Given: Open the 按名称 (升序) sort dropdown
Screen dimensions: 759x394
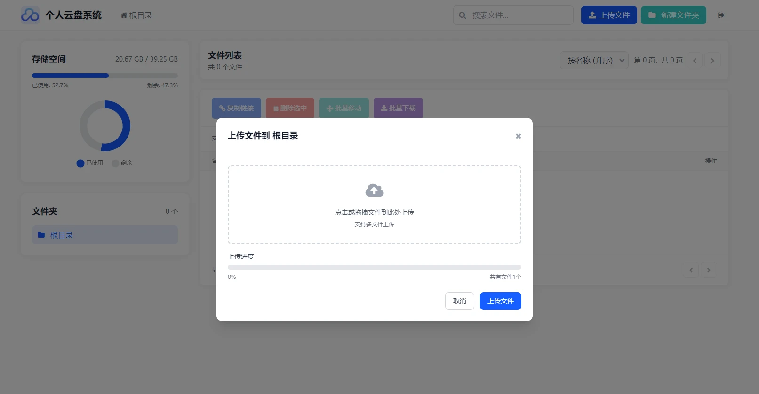Looking at the screenshot, I should coord(594,60).
